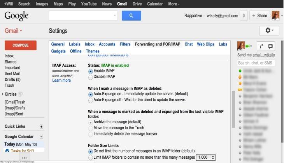Switch to the Inbox settings tab
This screenshot has height=163, width=284.
point(89,44)
